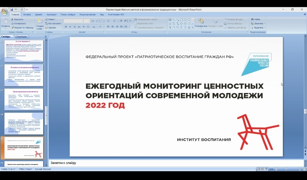Adjust the zoom slider handle
Viewport: 307px width, 180px height.
tap(287, 169)
